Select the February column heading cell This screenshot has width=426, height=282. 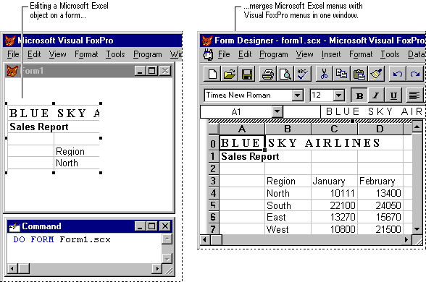click(x=380, y=181)
